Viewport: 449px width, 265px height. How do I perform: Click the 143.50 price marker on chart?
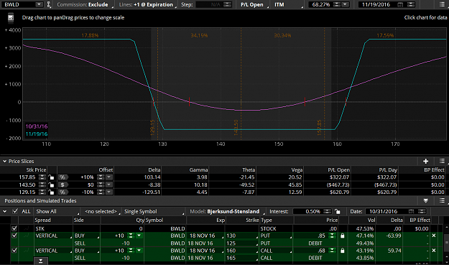click(x=236, y=128)
